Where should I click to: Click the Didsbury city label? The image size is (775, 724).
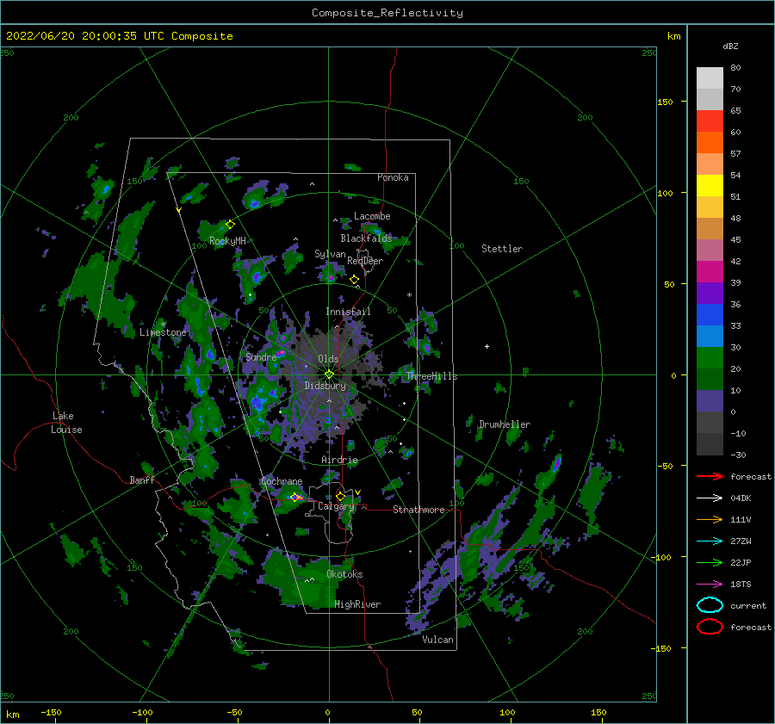point(325,386)
